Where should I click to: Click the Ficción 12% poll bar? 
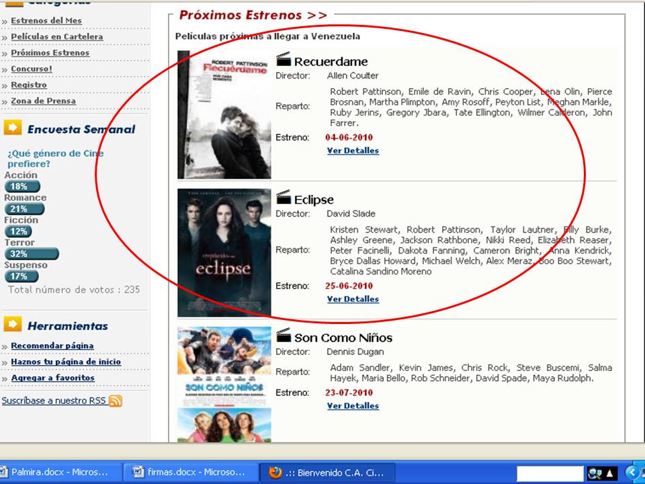[18, 231]
